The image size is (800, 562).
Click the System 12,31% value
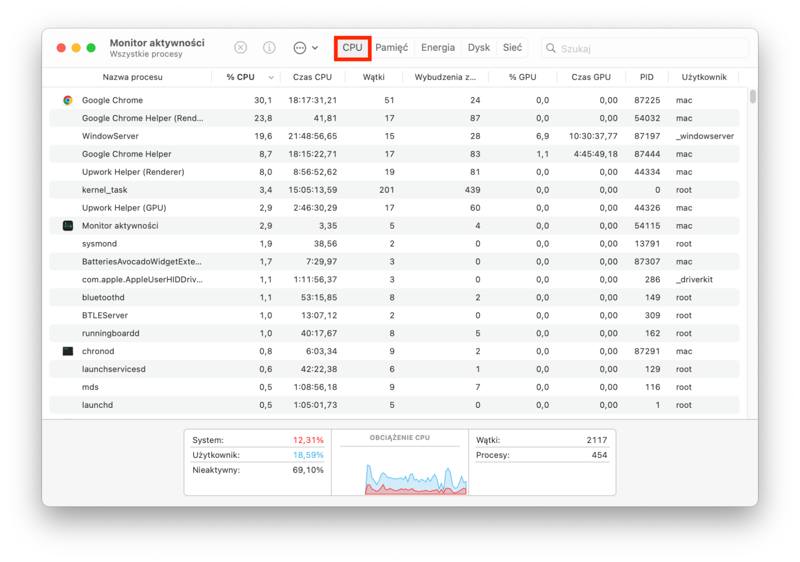pos(308,440)
